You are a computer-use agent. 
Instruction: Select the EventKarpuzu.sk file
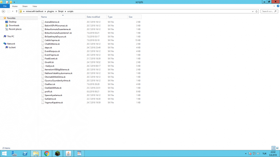(x=52, y=51)
